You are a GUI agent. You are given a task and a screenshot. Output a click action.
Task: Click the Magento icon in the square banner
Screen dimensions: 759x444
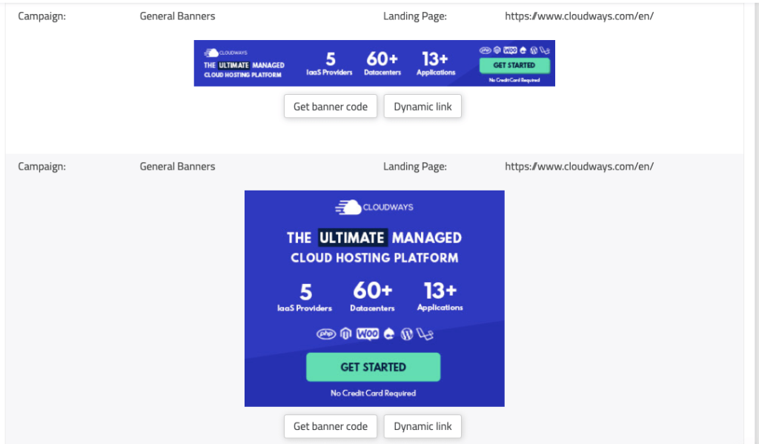[345, 334]
